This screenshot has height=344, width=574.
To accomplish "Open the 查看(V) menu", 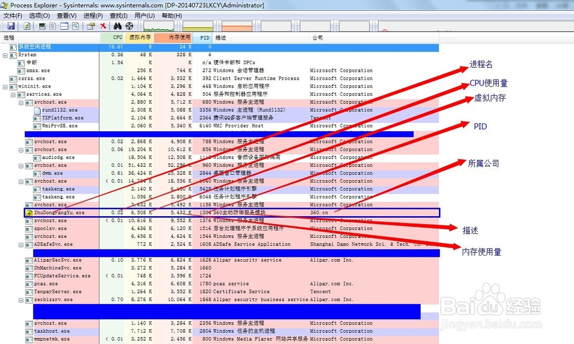I will [67, 15].
